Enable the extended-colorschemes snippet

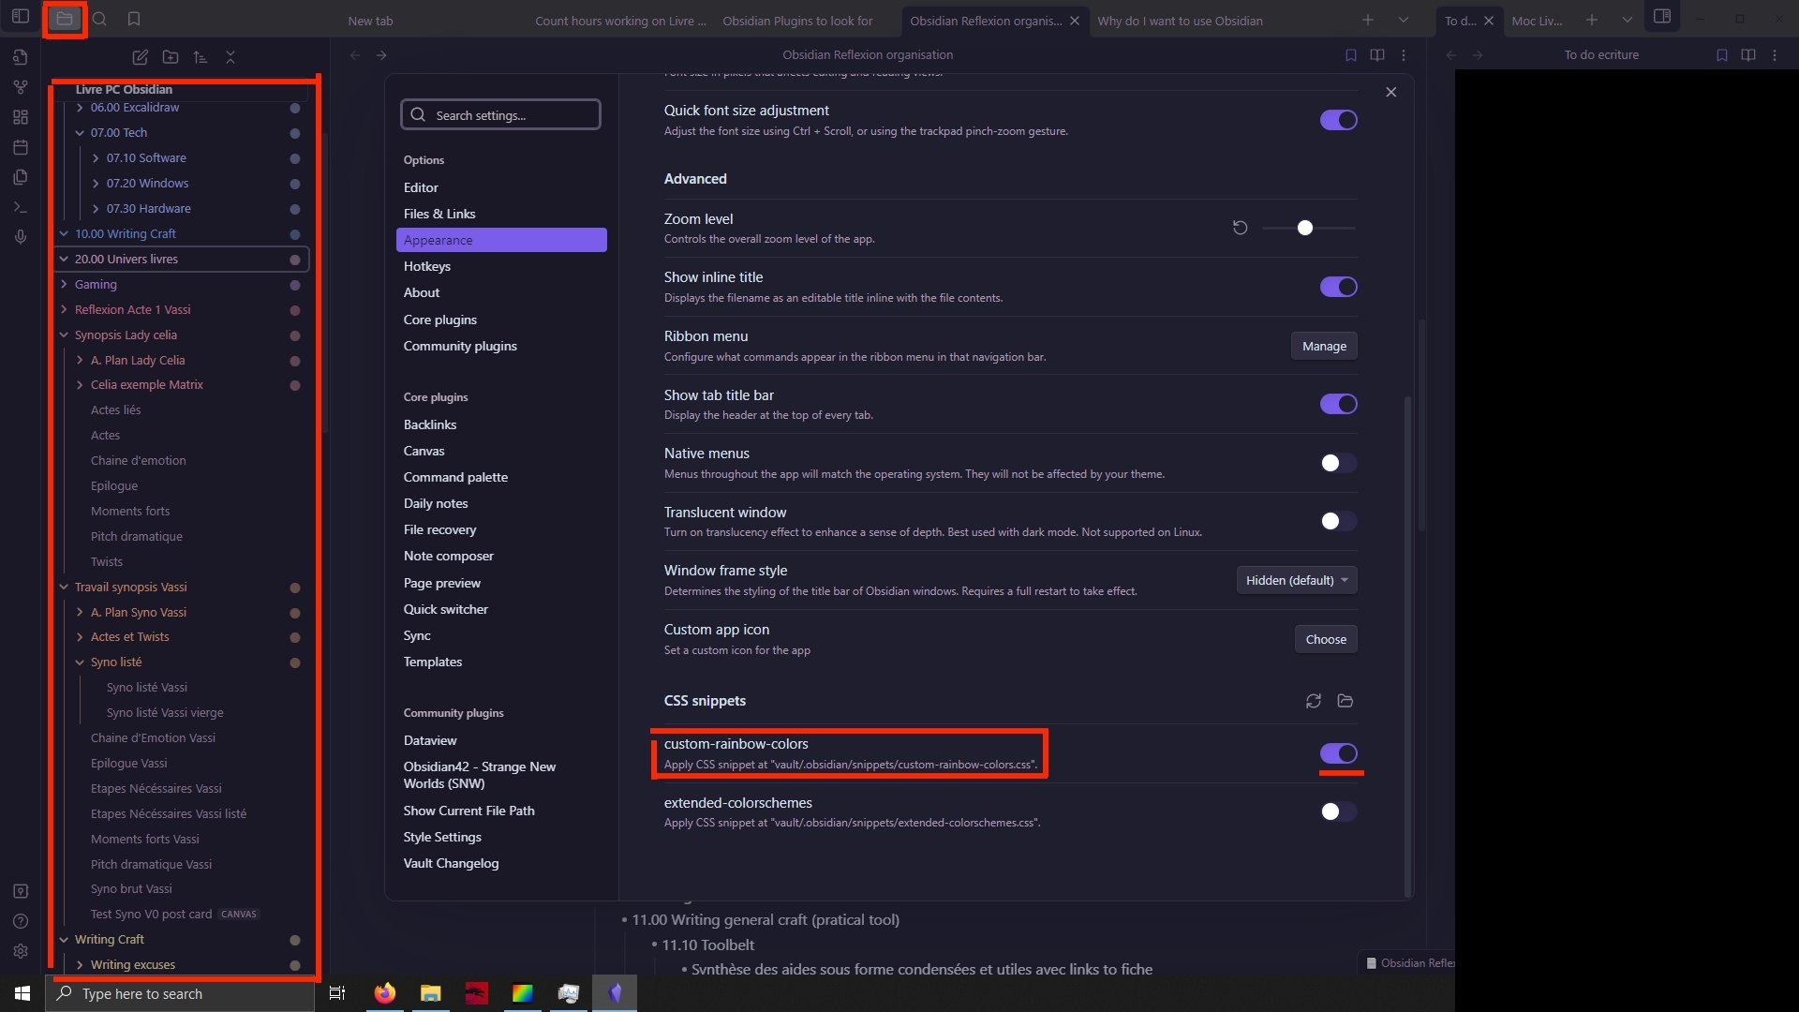(1338, 811)
